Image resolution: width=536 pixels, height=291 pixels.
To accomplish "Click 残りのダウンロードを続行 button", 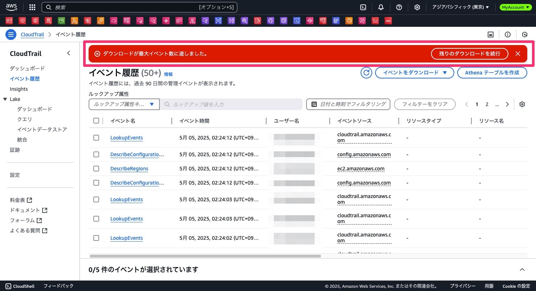I will point(470,54).
